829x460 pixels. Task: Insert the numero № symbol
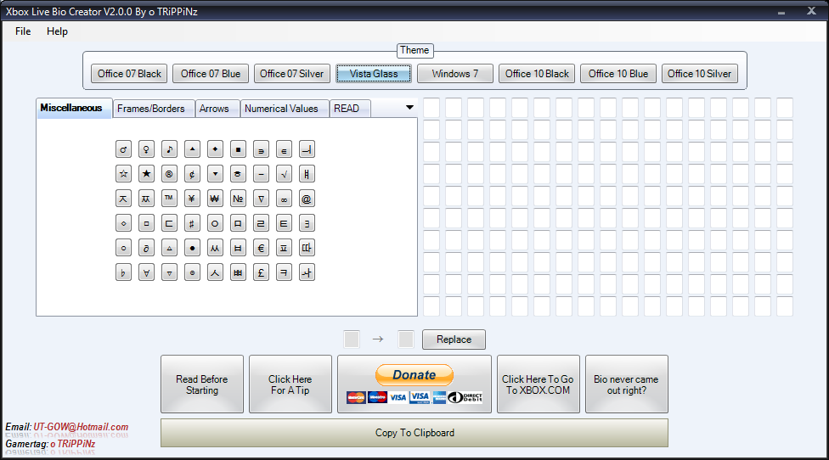(238, 199)
